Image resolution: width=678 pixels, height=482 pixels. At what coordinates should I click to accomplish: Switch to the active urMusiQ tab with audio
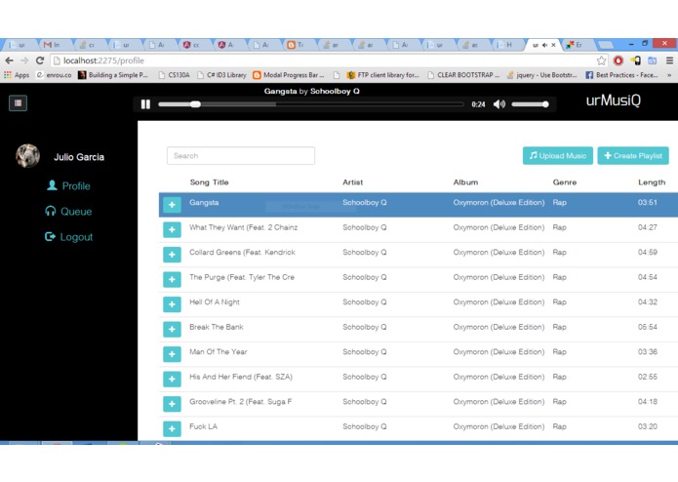[542, 45]
